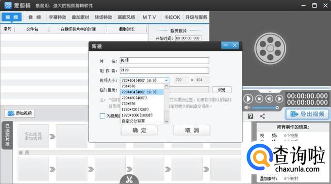Open the 字幕特效 tab
Screen dimensions: 331x184
[x=57, y=17]
